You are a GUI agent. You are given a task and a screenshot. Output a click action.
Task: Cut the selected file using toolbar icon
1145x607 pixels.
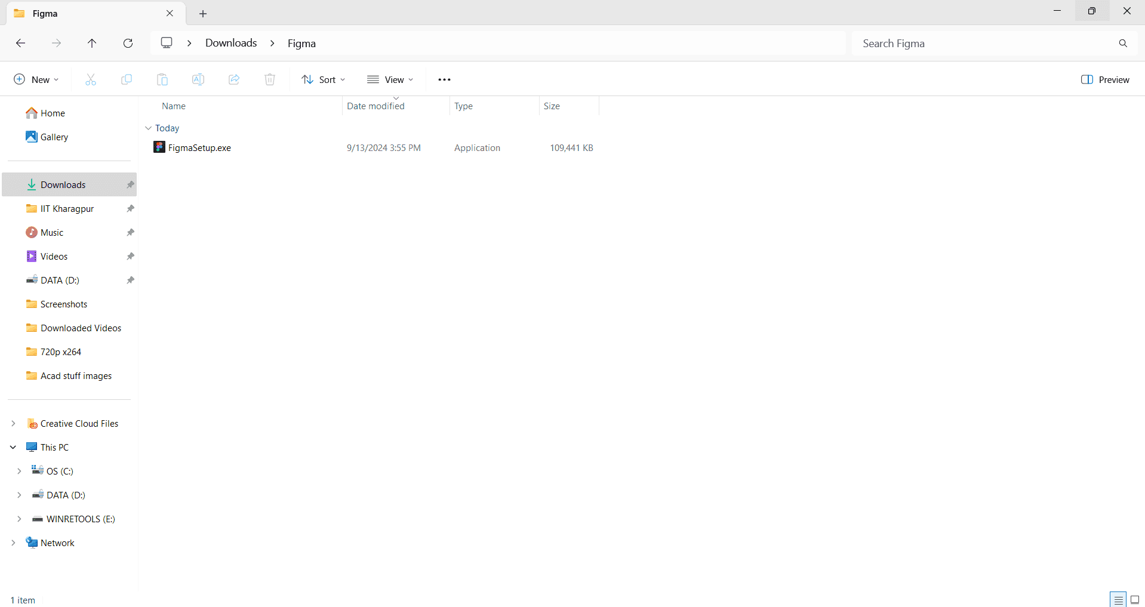tap(90, 79)
